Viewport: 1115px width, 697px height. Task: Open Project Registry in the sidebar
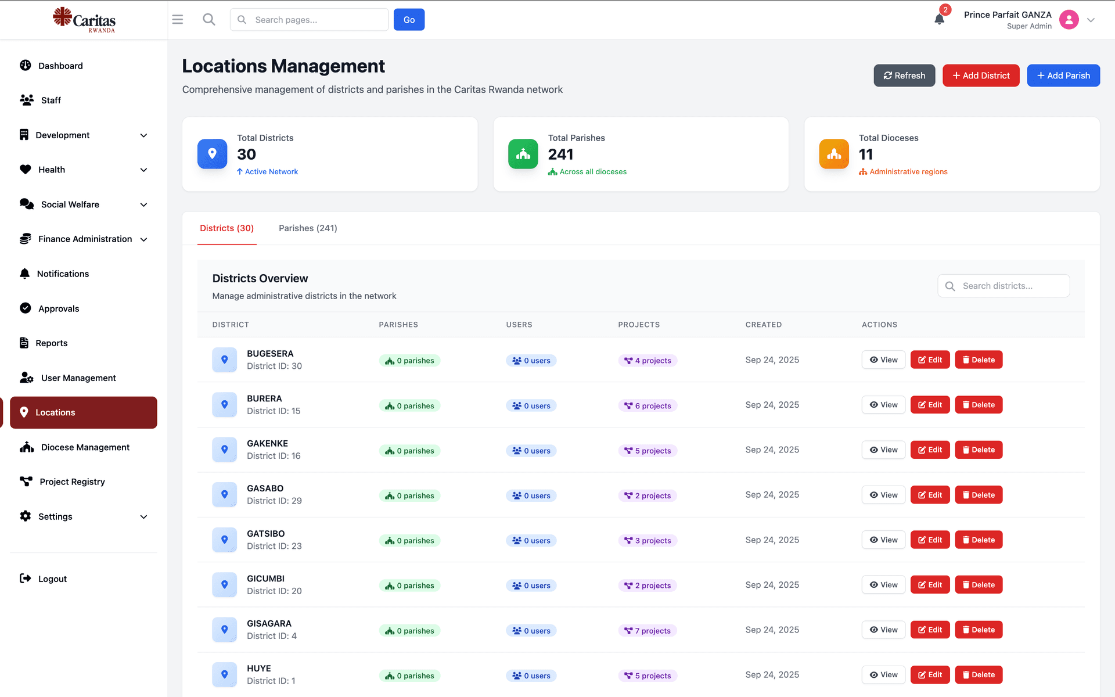(84, 482)
